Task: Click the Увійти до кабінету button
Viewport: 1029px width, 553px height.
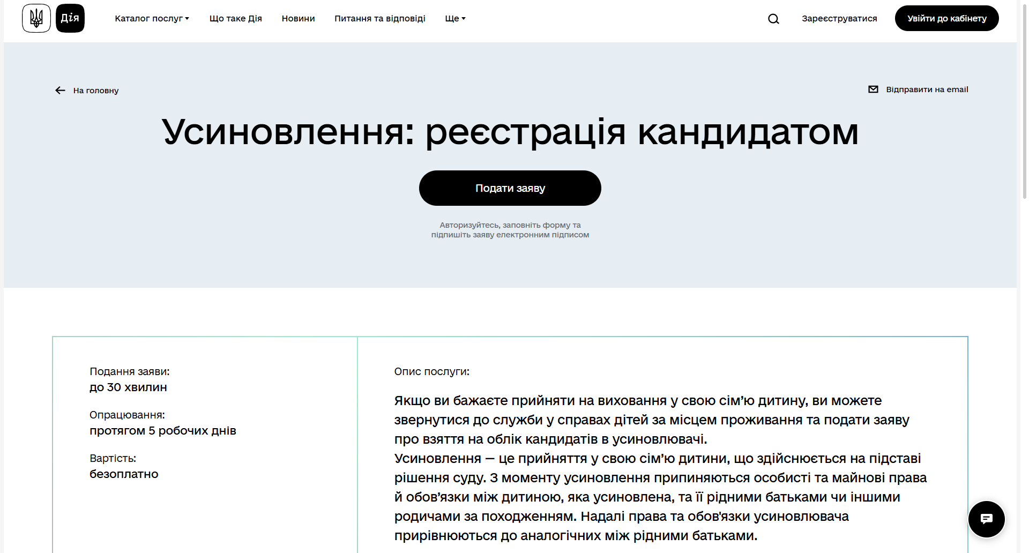Action: tap(946, 18)
